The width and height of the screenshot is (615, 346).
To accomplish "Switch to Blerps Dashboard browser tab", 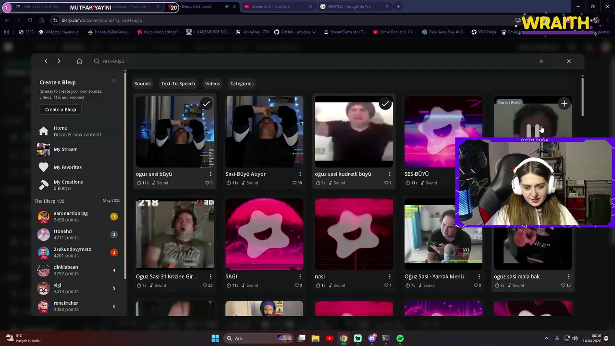I will pos(202,6).
